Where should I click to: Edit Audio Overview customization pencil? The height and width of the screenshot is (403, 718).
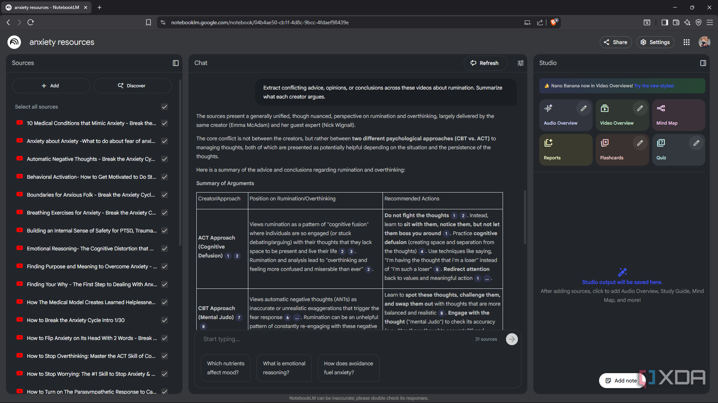click(x=583, y=109)
